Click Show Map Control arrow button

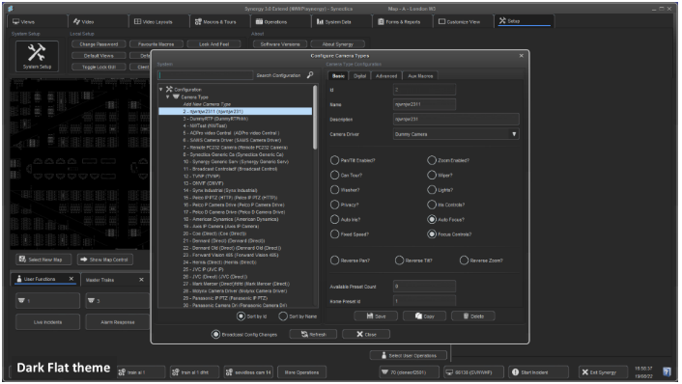pyautogui.click(x=105, y=260)
